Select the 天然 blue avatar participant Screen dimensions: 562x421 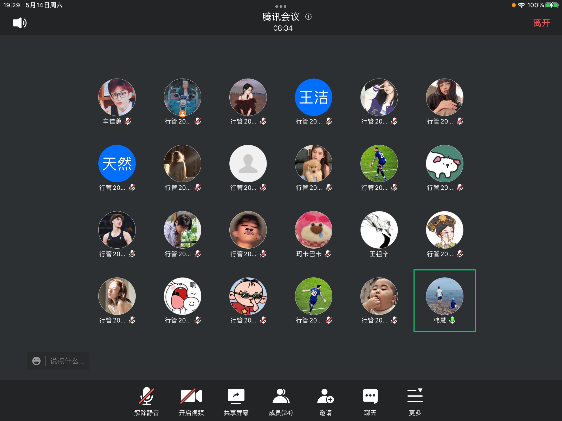[x=117, y=164]
